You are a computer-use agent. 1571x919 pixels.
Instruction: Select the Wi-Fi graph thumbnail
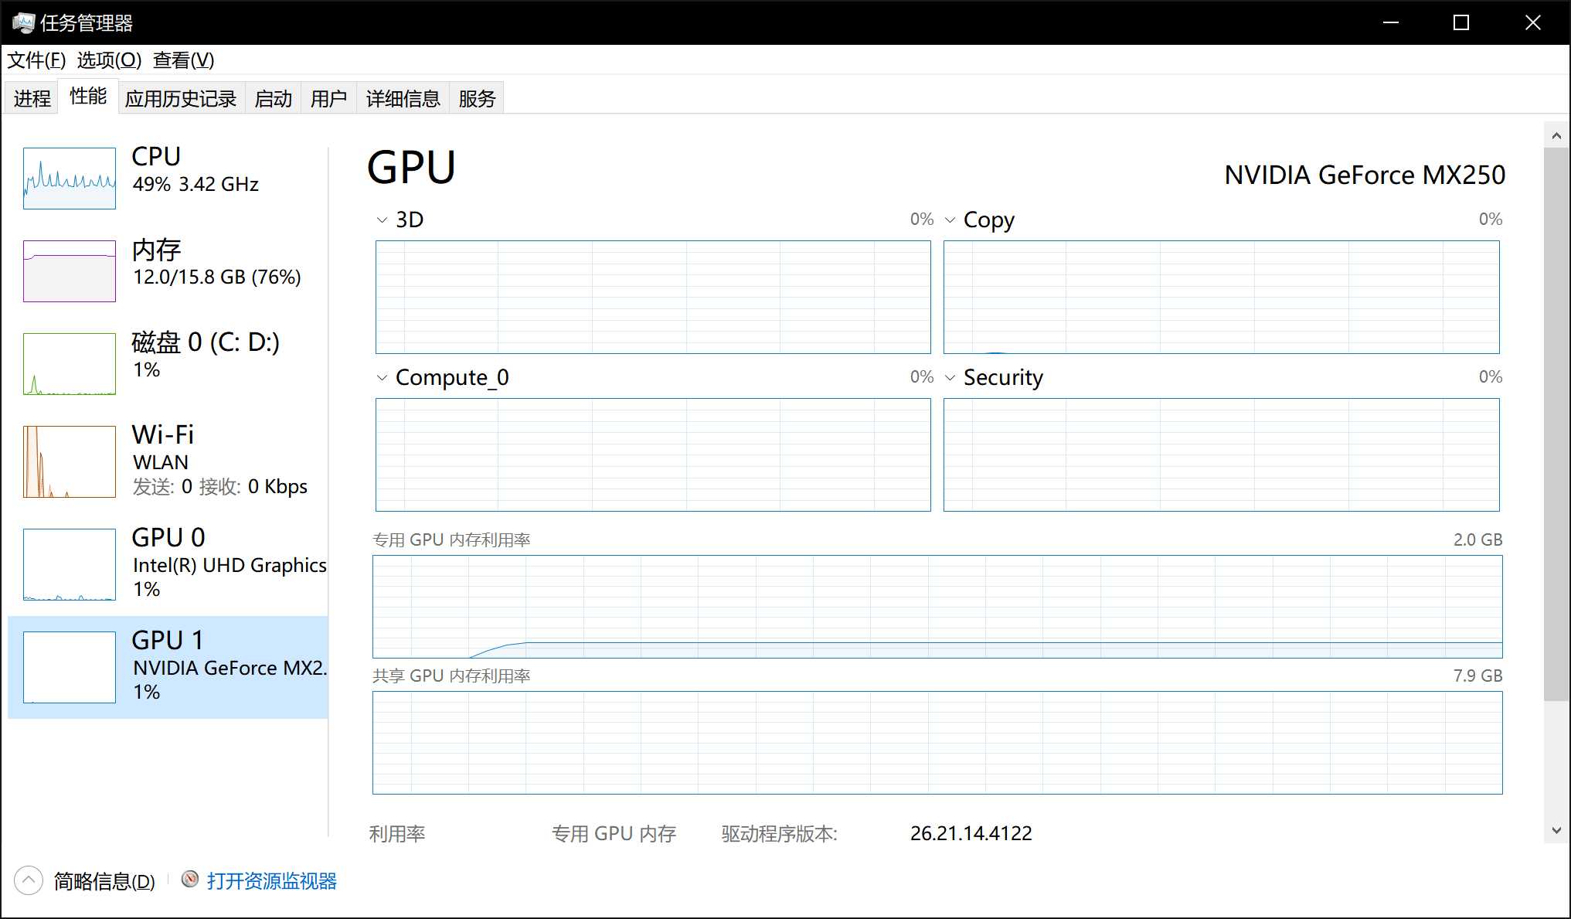pyautogui.click(x=70, y=461)
